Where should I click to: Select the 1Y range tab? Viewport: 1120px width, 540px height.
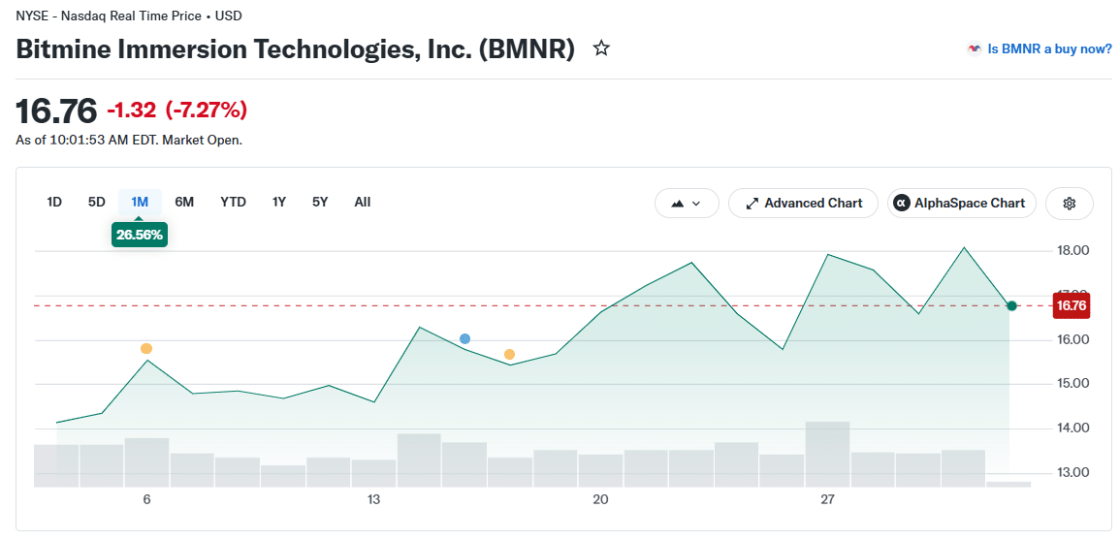coord(279,203)
